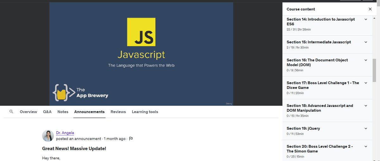Click Section 20: Boss Level Challenge 2 title
Viewport: 380px width, 161px height.
(x=320, y=149)
